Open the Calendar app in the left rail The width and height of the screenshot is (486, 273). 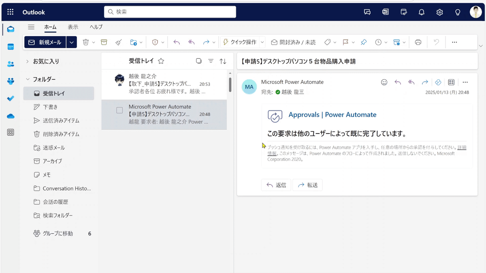[11, 47]
